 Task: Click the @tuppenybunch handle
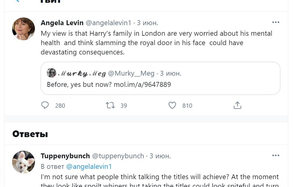point(118,156)
